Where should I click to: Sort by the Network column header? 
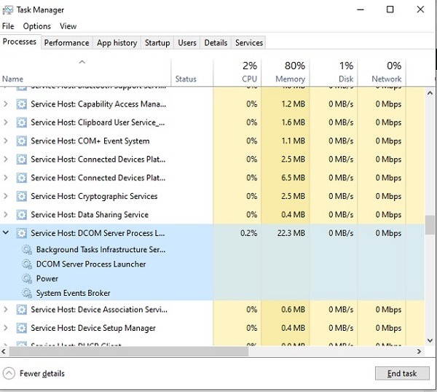pyautogui.click(x=382, y=72)
